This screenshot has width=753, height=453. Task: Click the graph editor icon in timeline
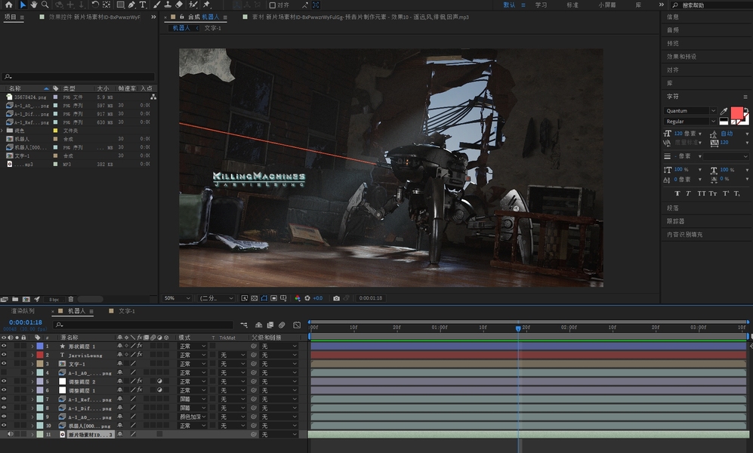tap(297, 325)
